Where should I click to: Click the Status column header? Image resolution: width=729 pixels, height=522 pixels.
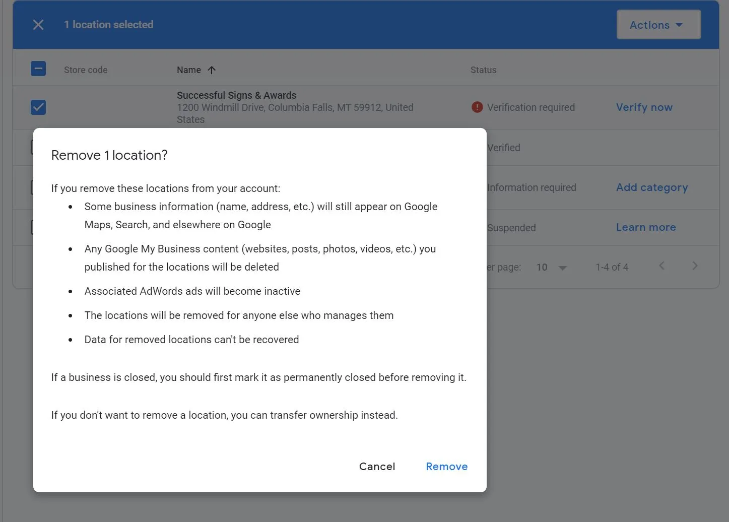point(483,70)
